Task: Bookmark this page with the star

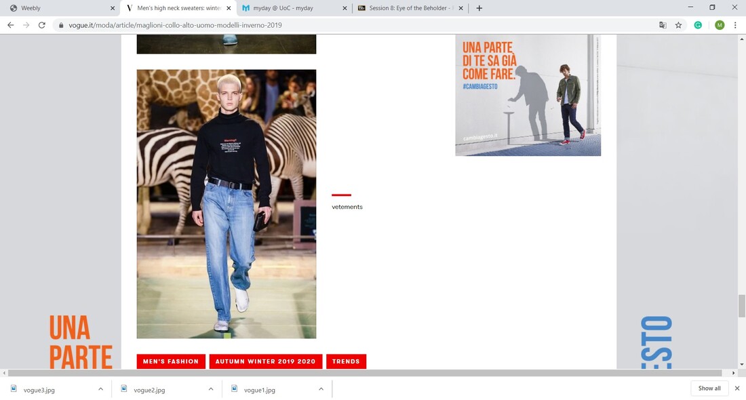Action: click(678, 25)
